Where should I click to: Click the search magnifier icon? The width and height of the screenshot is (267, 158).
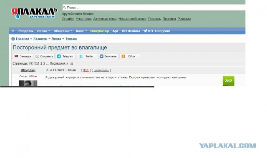(64, 8)
